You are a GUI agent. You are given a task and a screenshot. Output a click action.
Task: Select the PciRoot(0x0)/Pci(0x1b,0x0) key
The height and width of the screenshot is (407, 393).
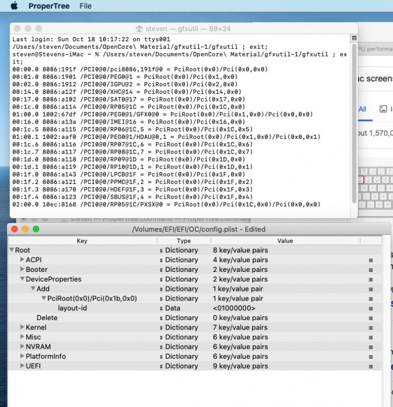[x=92, y=298]
